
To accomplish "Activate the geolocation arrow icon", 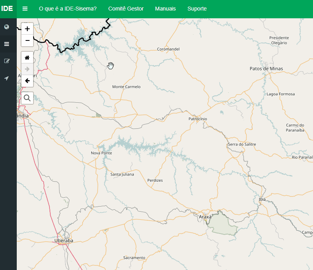I will coord(6,78).
